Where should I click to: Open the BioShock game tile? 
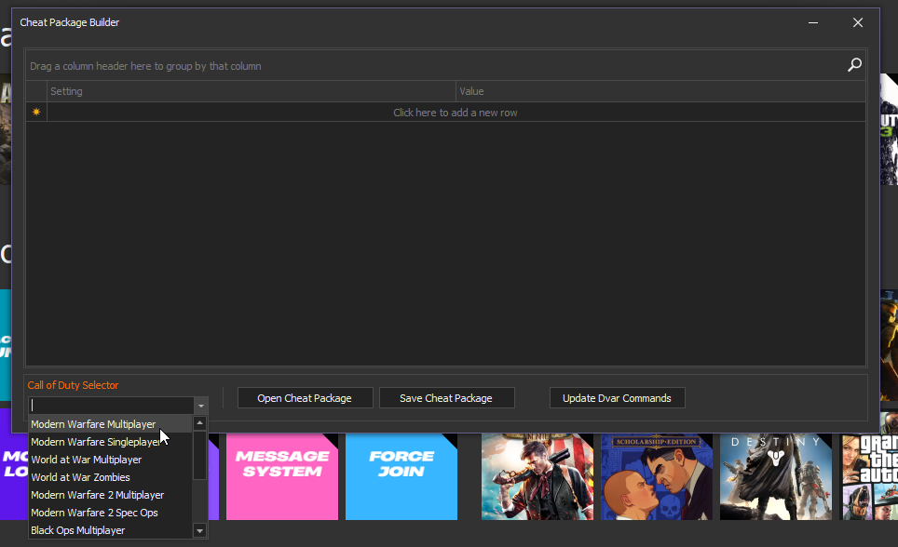[537, 476]
